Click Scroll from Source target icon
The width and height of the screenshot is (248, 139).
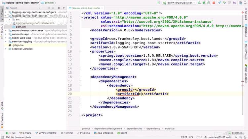[x=49, y=8]
